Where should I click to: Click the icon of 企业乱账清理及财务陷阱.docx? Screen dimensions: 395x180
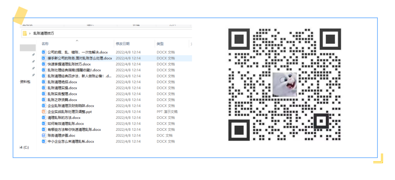click(x=44, y=106)
